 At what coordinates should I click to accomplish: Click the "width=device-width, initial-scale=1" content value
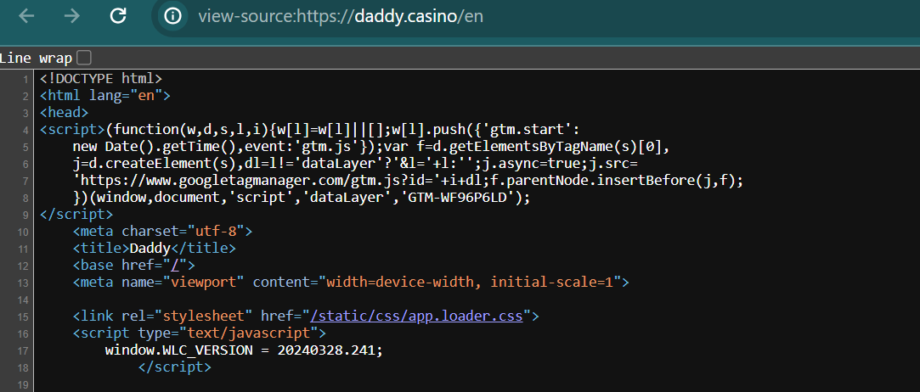[x=470, y=283]
